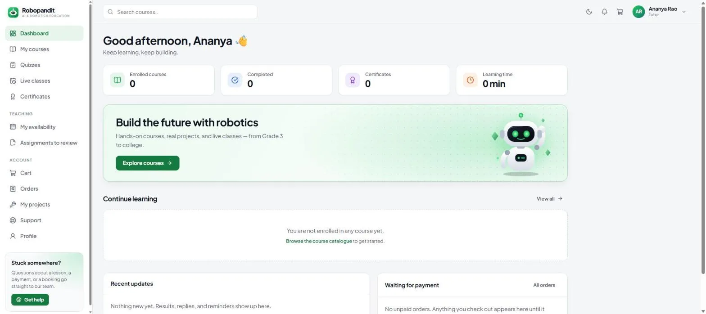The height and width of the screenshot is (314, 706).
Task: Click the Enrolled courses book icon
Action: [117, 80]
